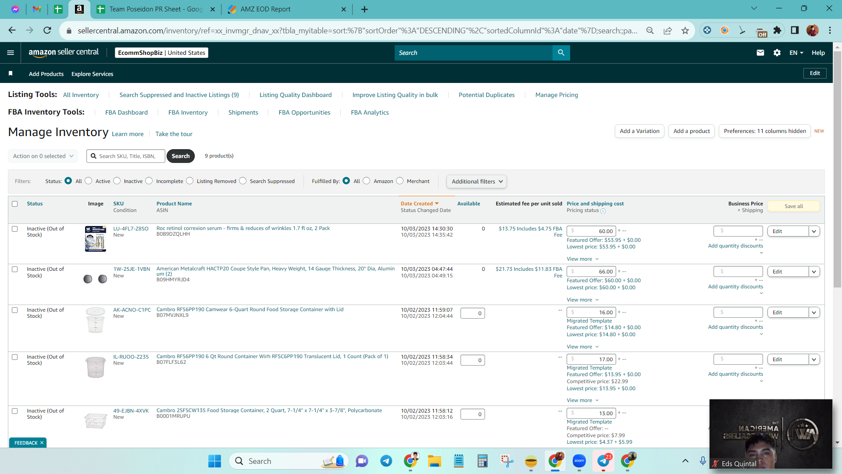Open the Chrome extensions puzzle icon
This screenshot has height=474, width=842.
777,30
